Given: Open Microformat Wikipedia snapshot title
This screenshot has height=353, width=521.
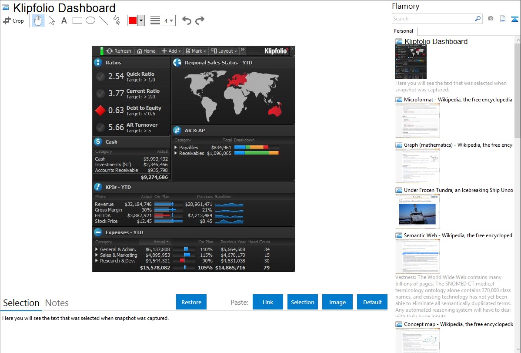Looking at the screenshot, I should (x=458, y=100).
